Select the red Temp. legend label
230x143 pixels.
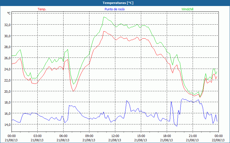click(42, 9)
